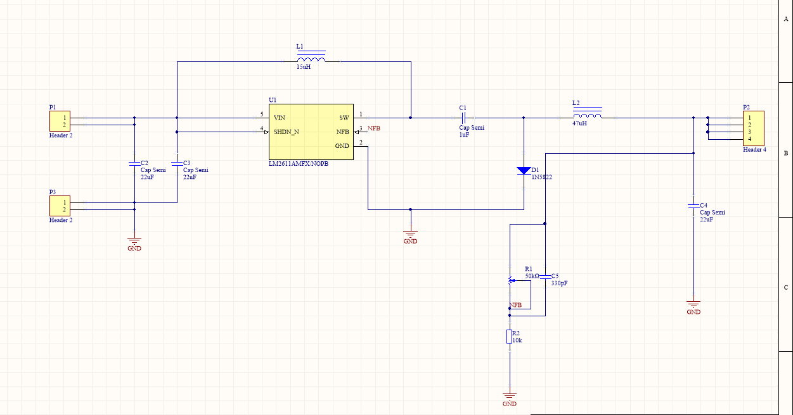Select the GND power port below C2
793x415 pixels.
[x=134, y=243]
